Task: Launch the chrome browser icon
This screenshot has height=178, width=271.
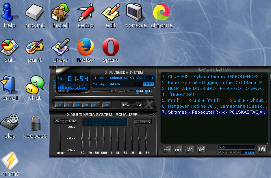Action: point(162,15)
